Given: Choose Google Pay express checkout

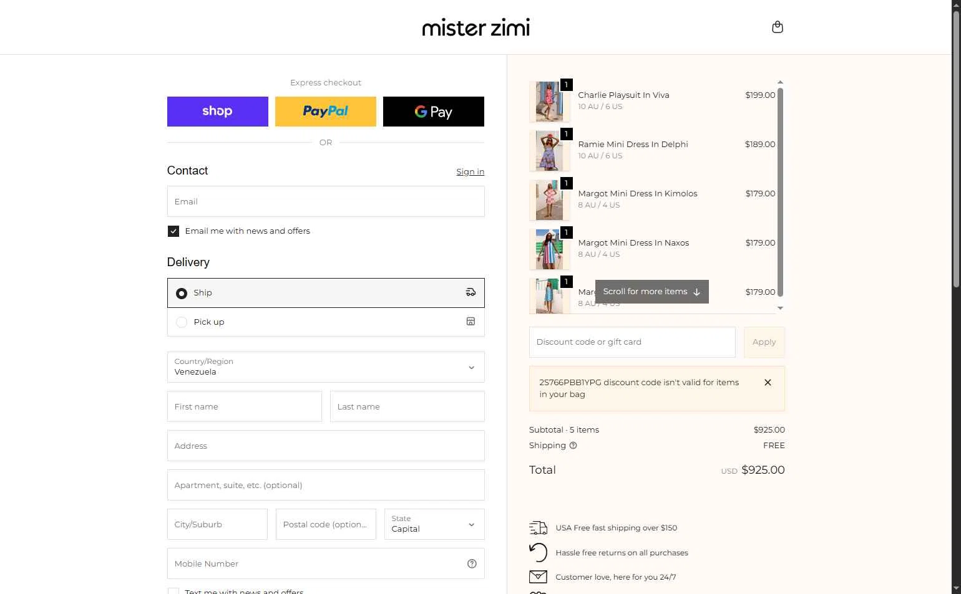Looking at the screenshot, I should pos(434,112).
